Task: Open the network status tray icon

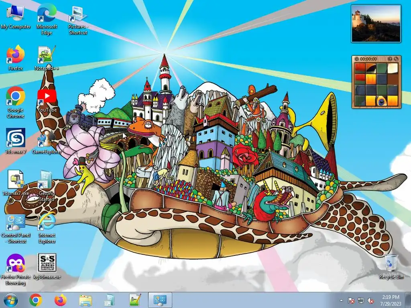Action: pyautogui.click(x=361, y=300)
